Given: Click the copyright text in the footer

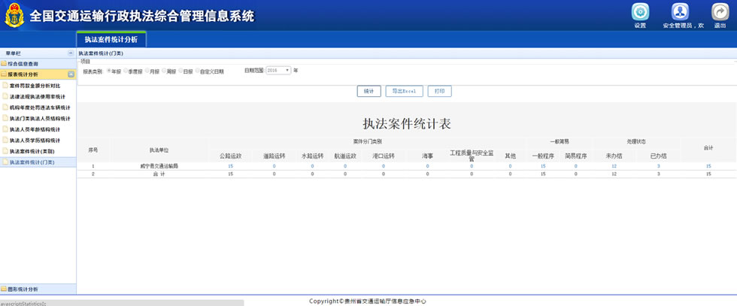Looking at the screenshot, I should [x=368, y=301].
